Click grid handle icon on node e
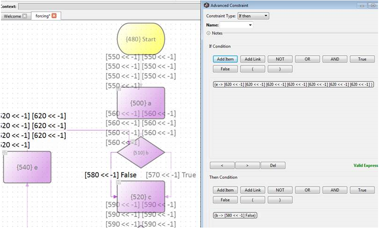Viewport: 379px width, 229px height. (5, 152)
